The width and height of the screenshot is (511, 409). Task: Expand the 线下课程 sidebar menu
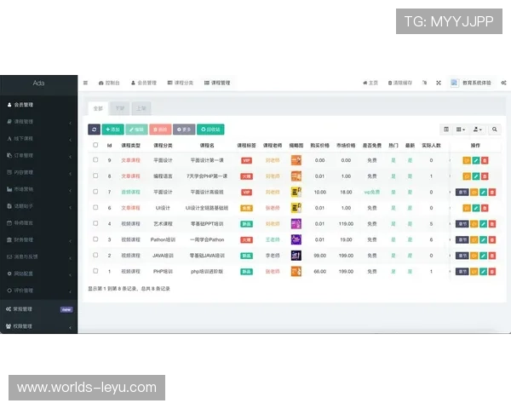(39, 139)
